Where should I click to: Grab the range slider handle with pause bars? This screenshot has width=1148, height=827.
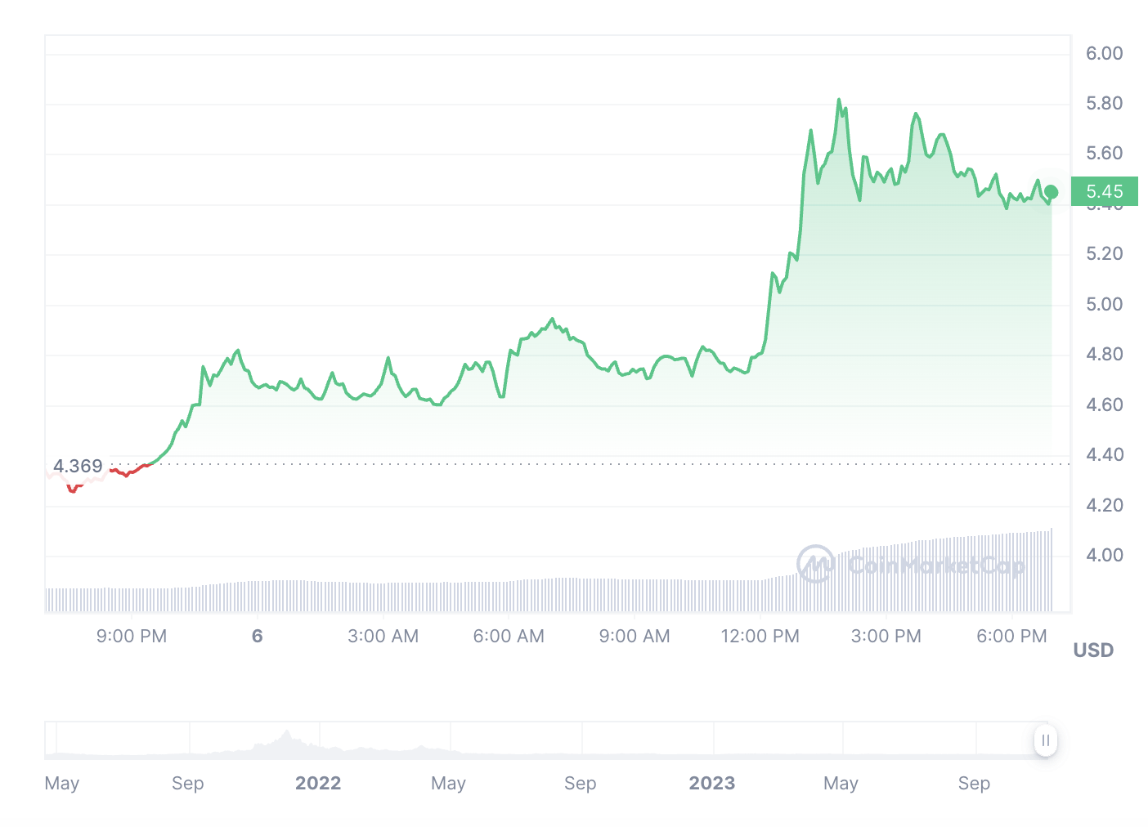point(1045,740)
